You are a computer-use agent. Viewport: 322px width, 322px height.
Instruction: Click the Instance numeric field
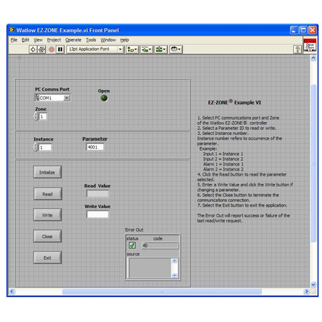[45, 148]
